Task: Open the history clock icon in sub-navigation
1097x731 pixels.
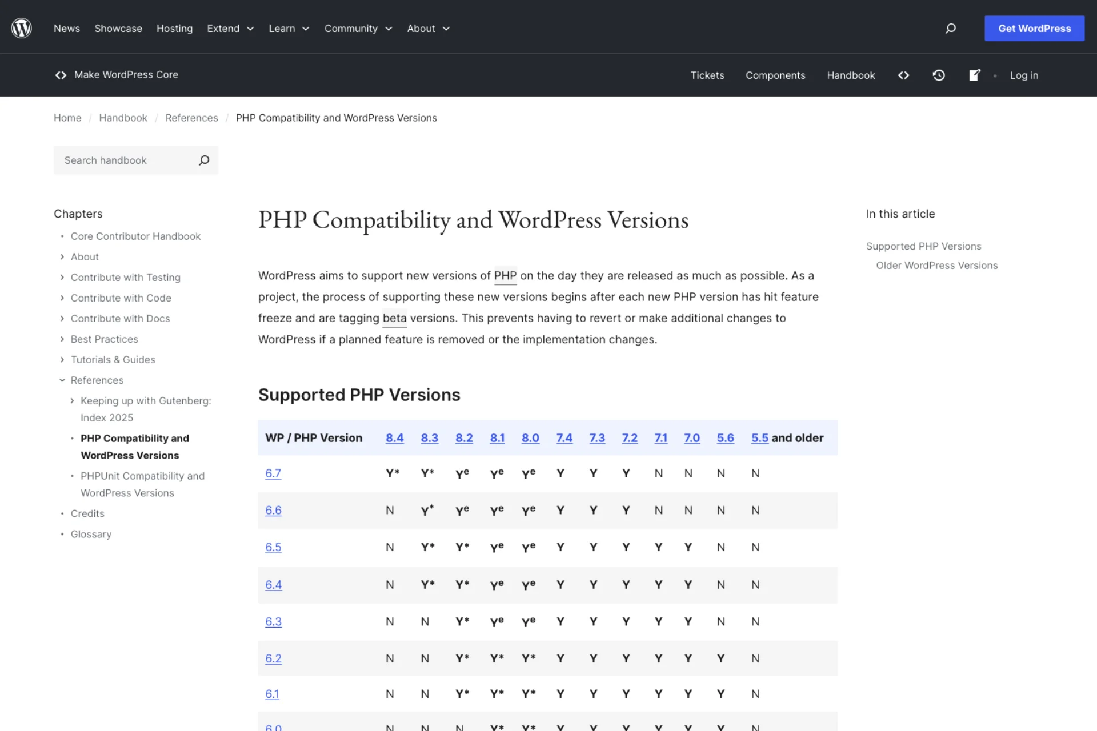Action: coord(939,75)
